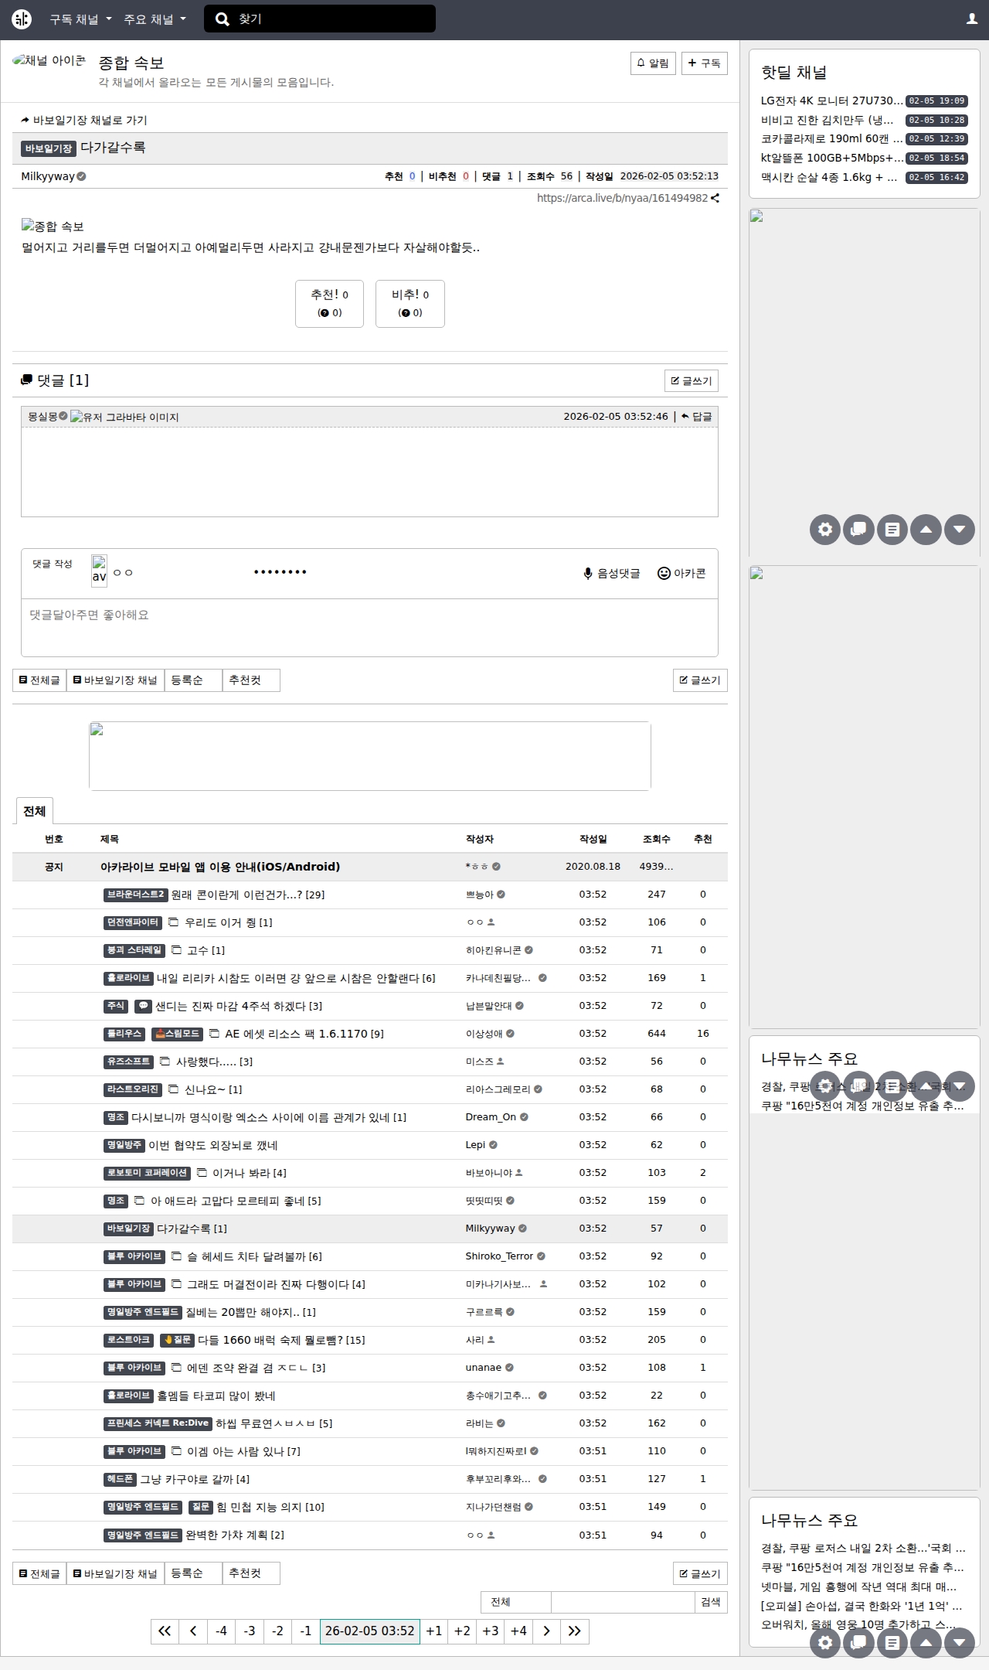Upvote the post with 추천! button
The image size is (989, 1670).
329,303
